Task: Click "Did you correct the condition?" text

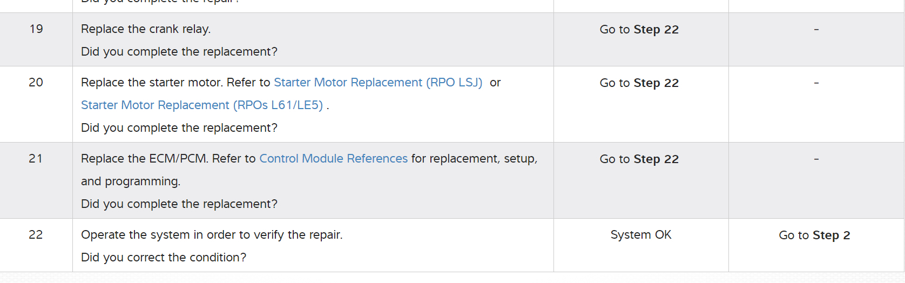Action: [x=164, y=258]
